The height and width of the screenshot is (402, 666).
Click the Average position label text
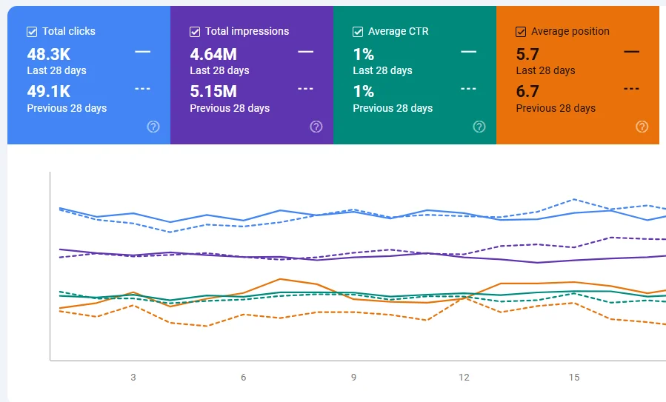[x=570, y=31]
